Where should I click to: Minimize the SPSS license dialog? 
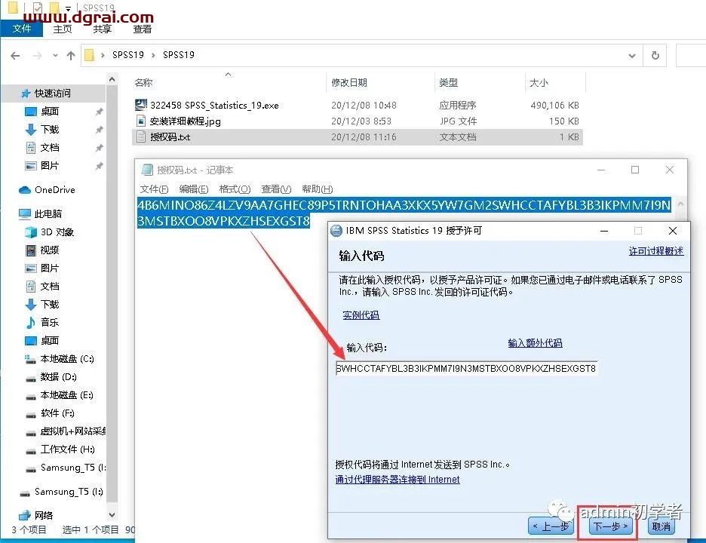[604, 231]
